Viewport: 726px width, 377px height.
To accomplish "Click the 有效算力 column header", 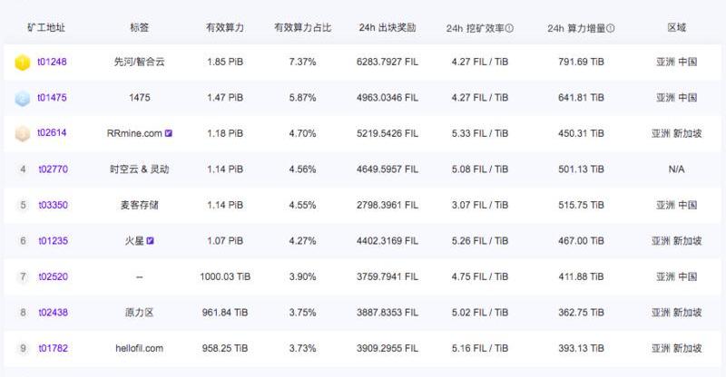I will [x=225, y=28].
